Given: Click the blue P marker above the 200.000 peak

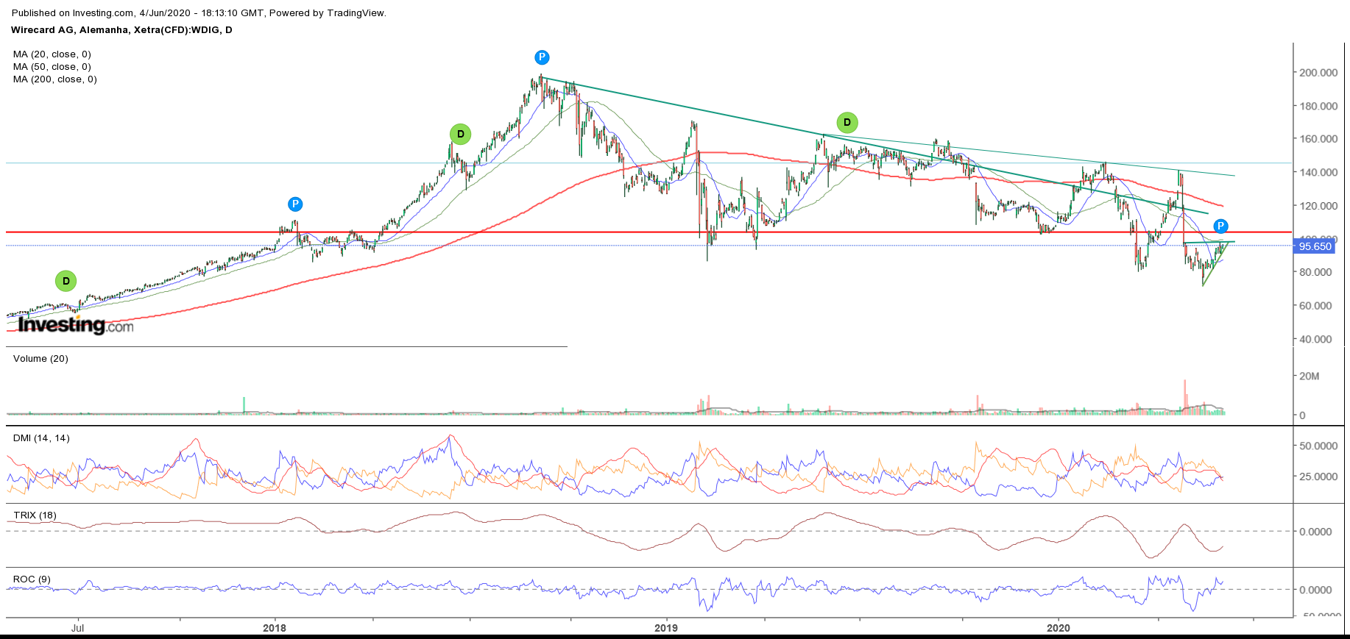Looking at the screenshot, I should coord(542,57).
